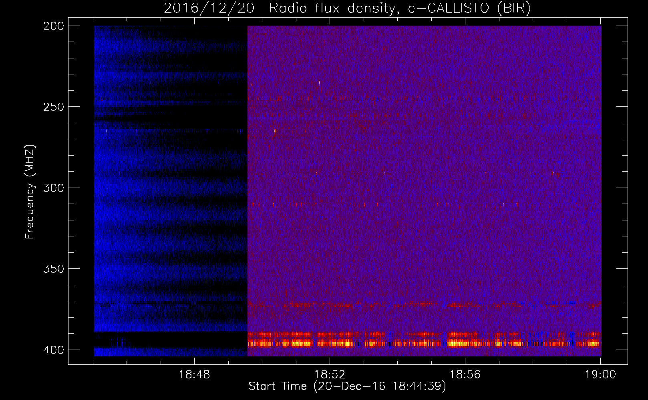Image resolution: width=648 pixels, height=400 pixels.
Task: Click the 400 frequency tick label
Action: coord(54,350)
